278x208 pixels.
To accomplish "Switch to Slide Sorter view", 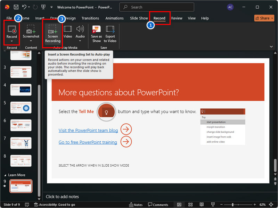I will tap(190, 205).
